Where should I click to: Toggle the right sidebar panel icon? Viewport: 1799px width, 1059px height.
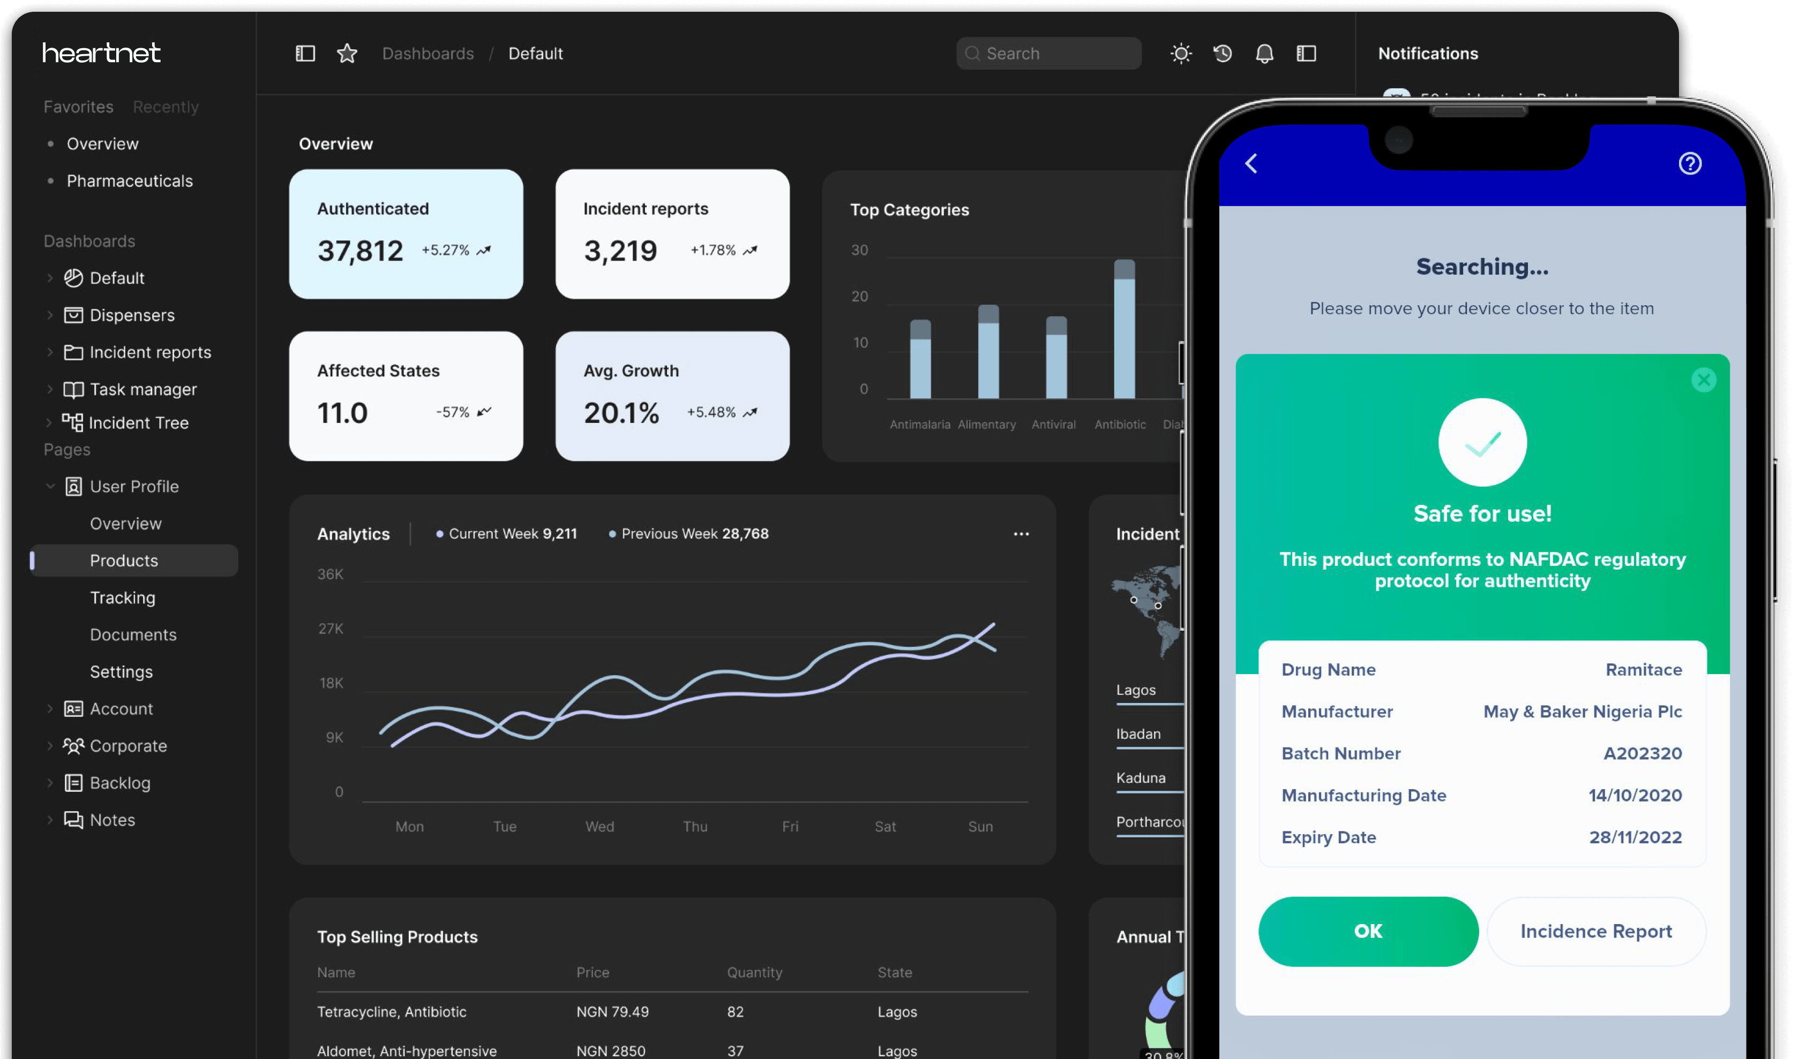point(1306,54)
